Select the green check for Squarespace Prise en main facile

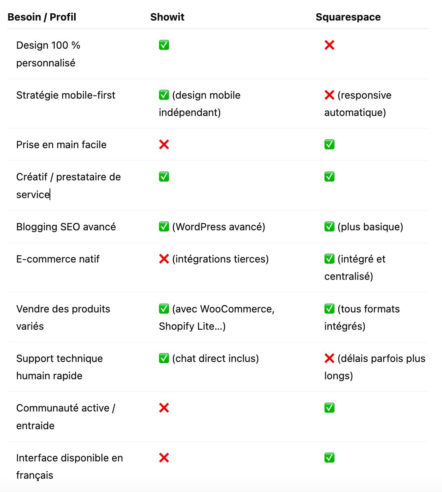[329, 145]
